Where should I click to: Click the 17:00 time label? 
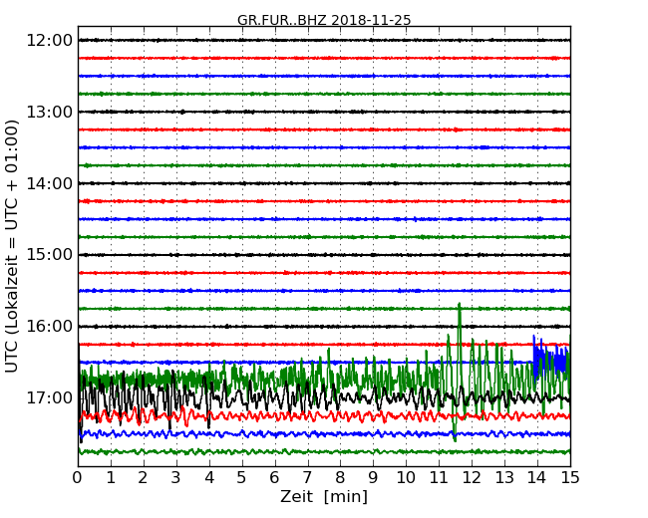point(49,398)
